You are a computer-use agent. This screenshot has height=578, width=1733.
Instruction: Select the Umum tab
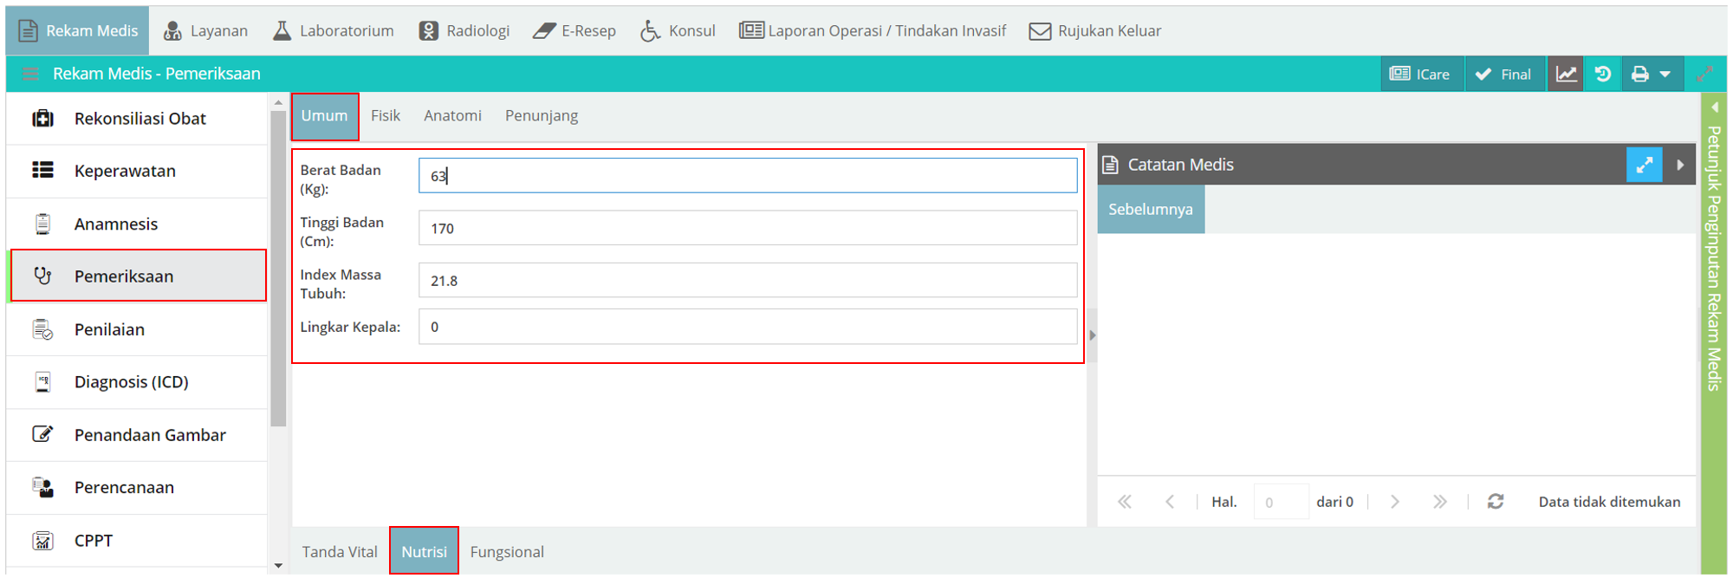coord(325,116)
